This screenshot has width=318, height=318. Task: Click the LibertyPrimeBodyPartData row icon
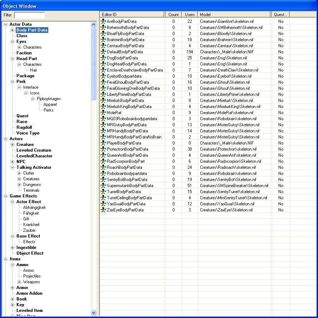(103, 94)
